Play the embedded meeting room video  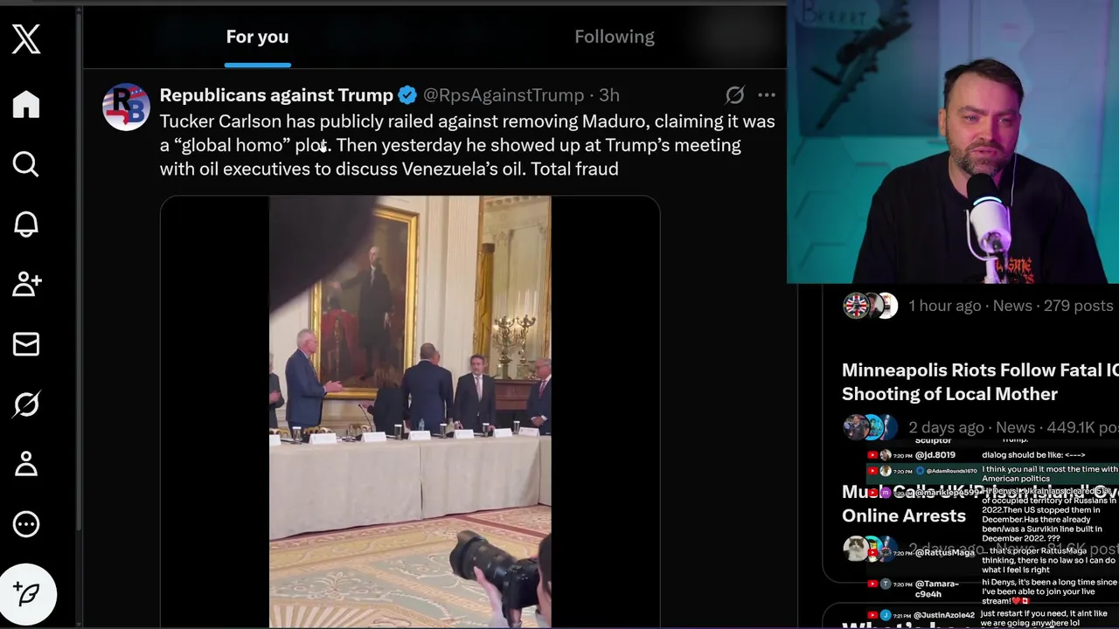410,411
